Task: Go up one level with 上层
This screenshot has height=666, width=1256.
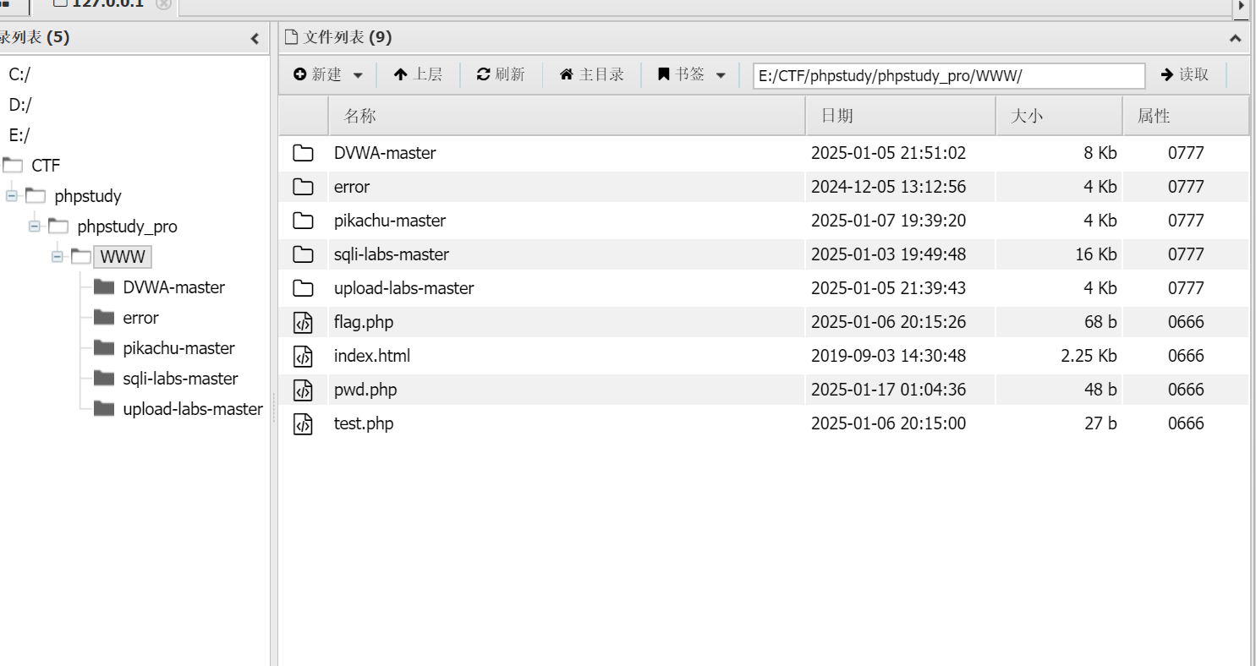Action: pos(418,75)
